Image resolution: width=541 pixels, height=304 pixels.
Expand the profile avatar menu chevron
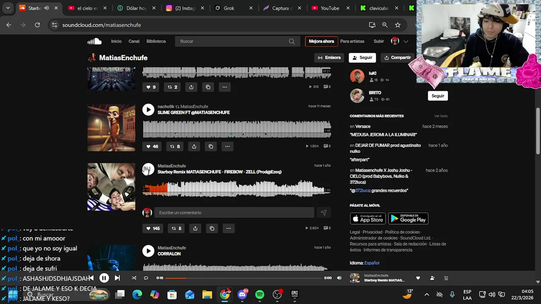coord(406,41)
